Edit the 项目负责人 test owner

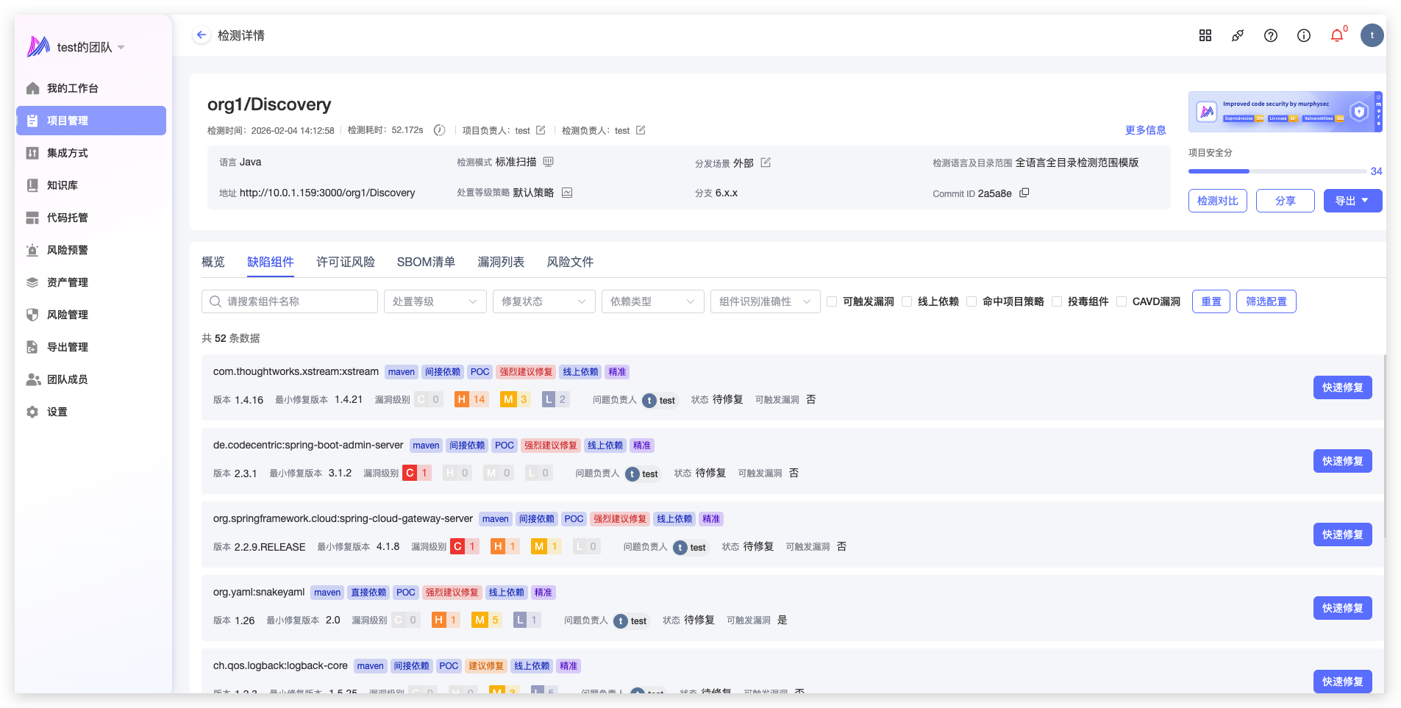541,130
